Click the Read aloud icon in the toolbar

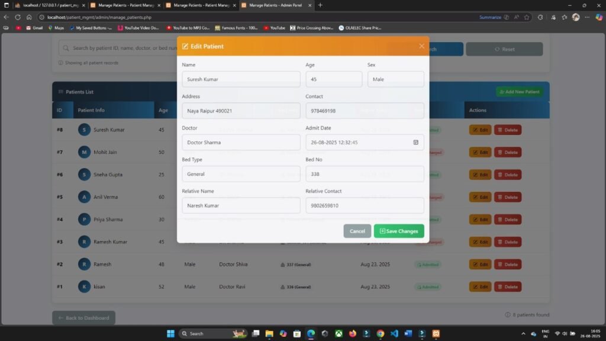[516, 17]
